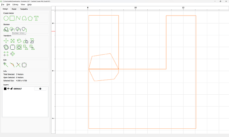Switch to the Design tab

pos(5,9)
